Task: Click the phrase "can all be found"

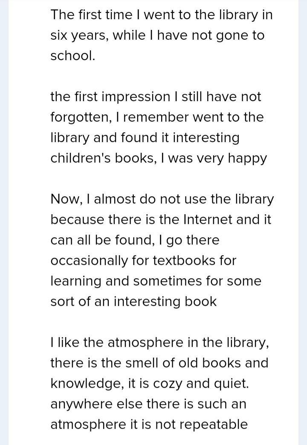Action: [x=101, y=240]
